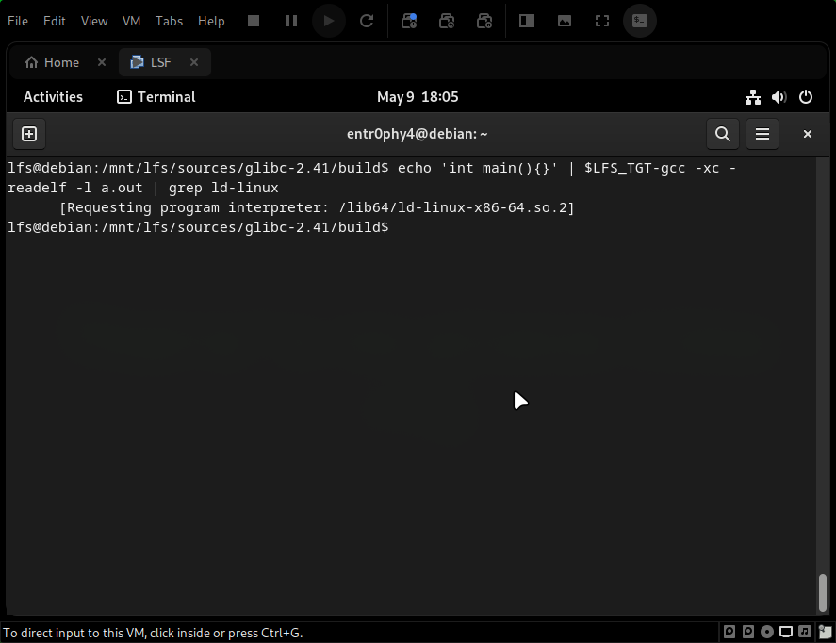Switch to the Home tab
Viewport: 836px width, 643px height.
[x=59, y=61]
